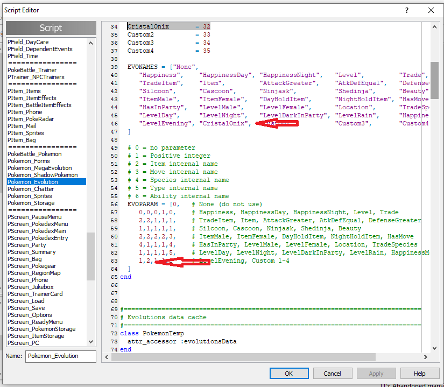The height and width of the screenshot is (387, 444).
Task: Click the script Name input field
Action: click(x=60, y=356)
